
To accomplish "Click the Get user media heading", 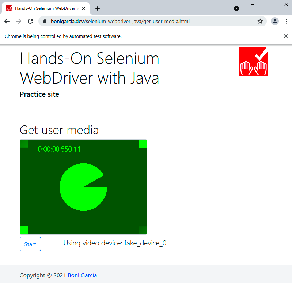I will click(59, 130).
